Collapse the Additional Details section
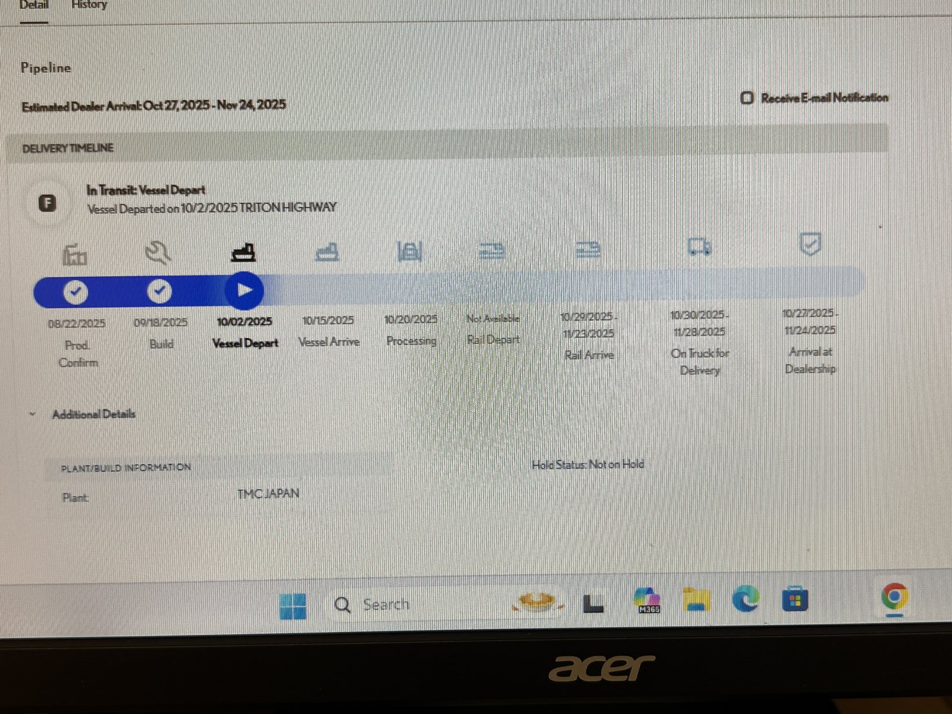Viewport: 952px width, 714px height. [33, 415]
